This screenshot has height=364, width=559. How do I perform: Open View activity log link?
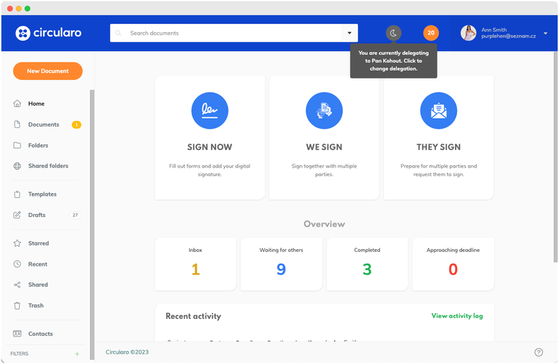tap(456, 316)
